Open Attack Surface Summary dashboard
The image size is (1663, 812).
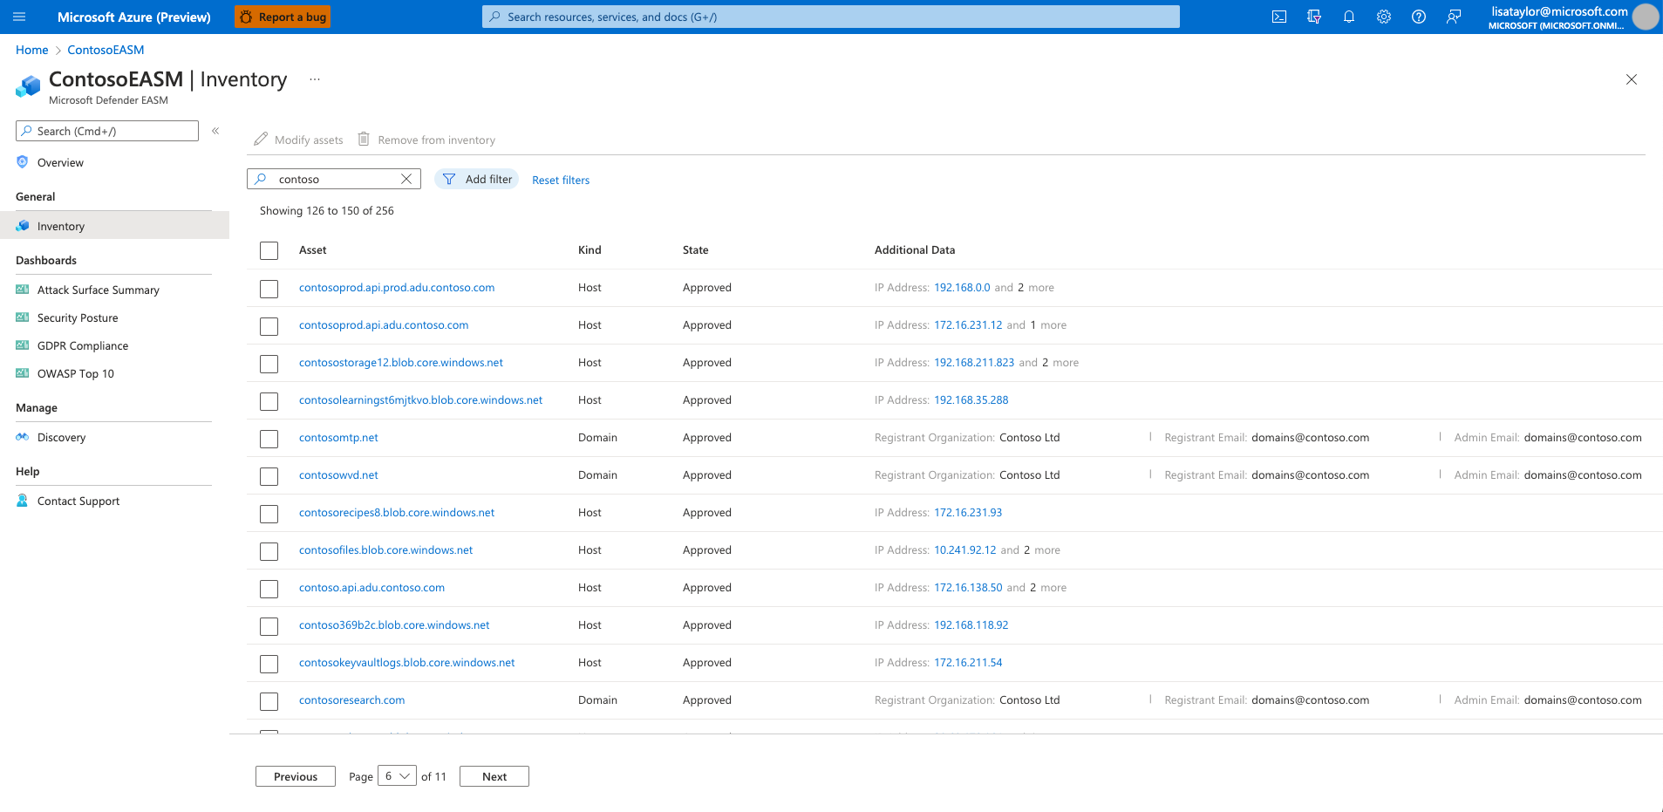[98, 290]
